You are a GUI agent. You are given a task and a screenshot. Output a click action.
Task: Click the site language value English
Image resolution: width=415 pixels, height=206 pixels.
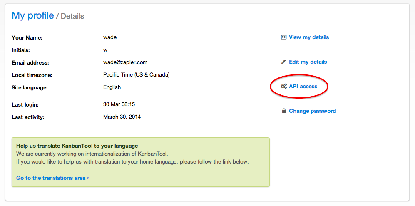[112, 87]
